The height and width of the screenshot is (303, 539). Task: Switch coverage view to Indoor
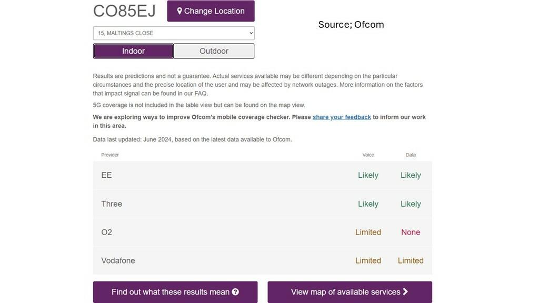[133, 51]
